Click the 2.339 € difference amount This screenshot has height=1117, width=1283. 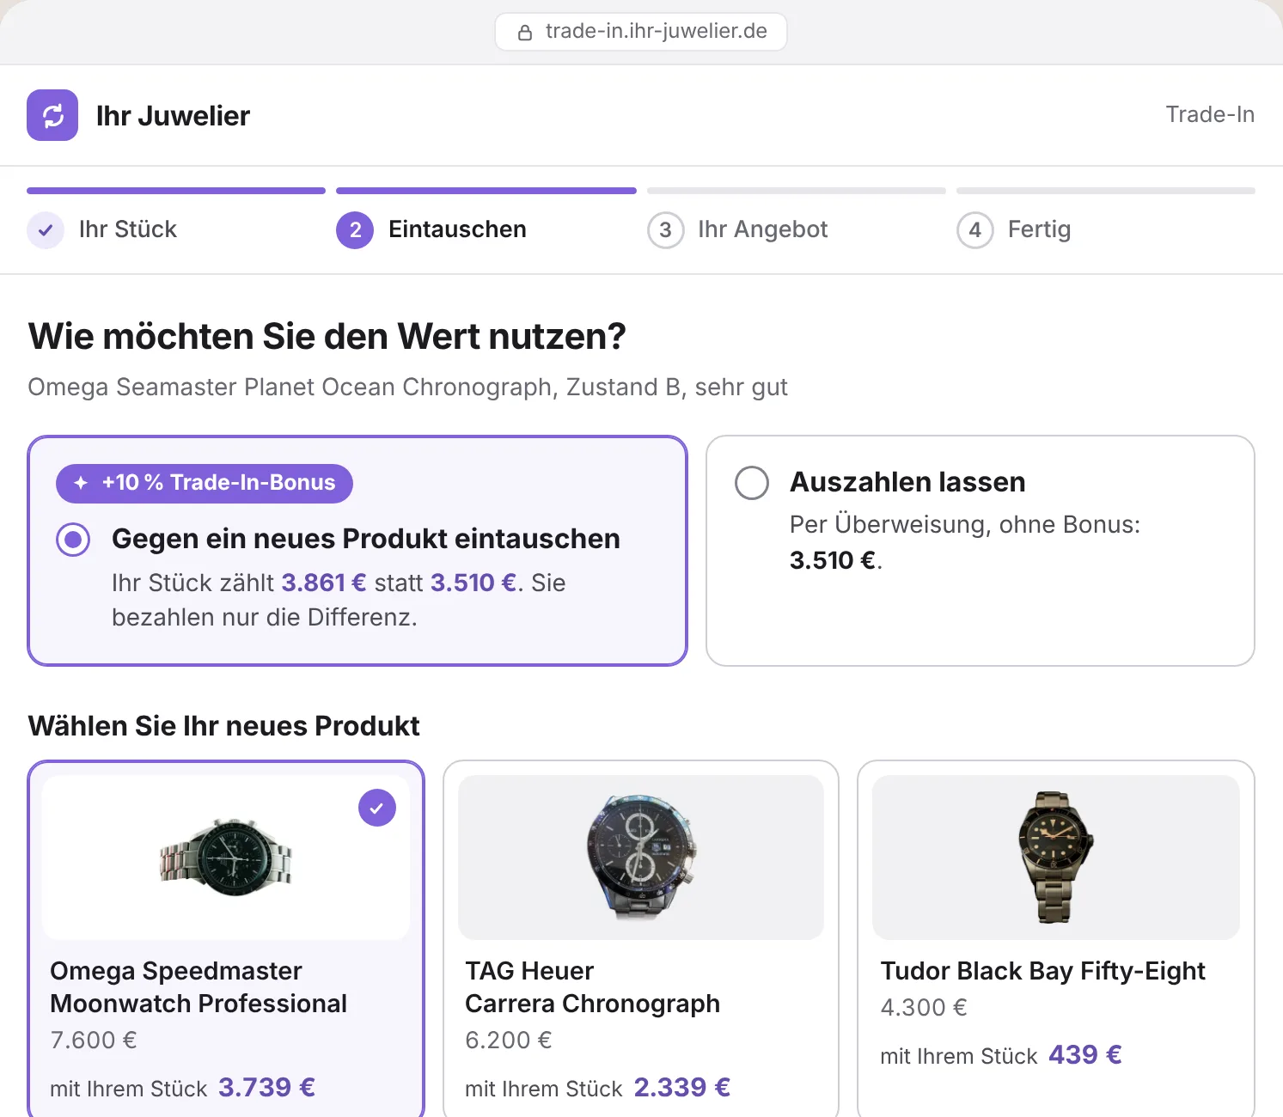(x=681, y=1088)
